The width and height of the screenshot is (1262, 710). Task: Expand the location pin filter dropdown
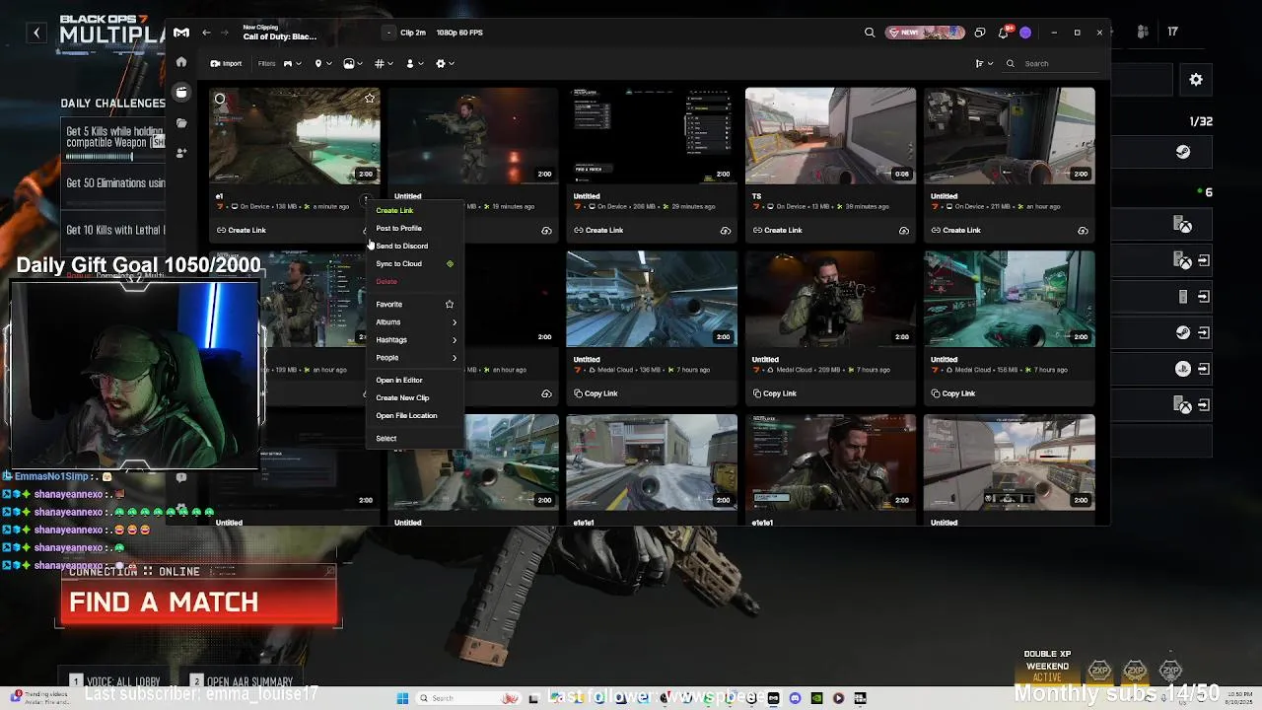(322, 63)
